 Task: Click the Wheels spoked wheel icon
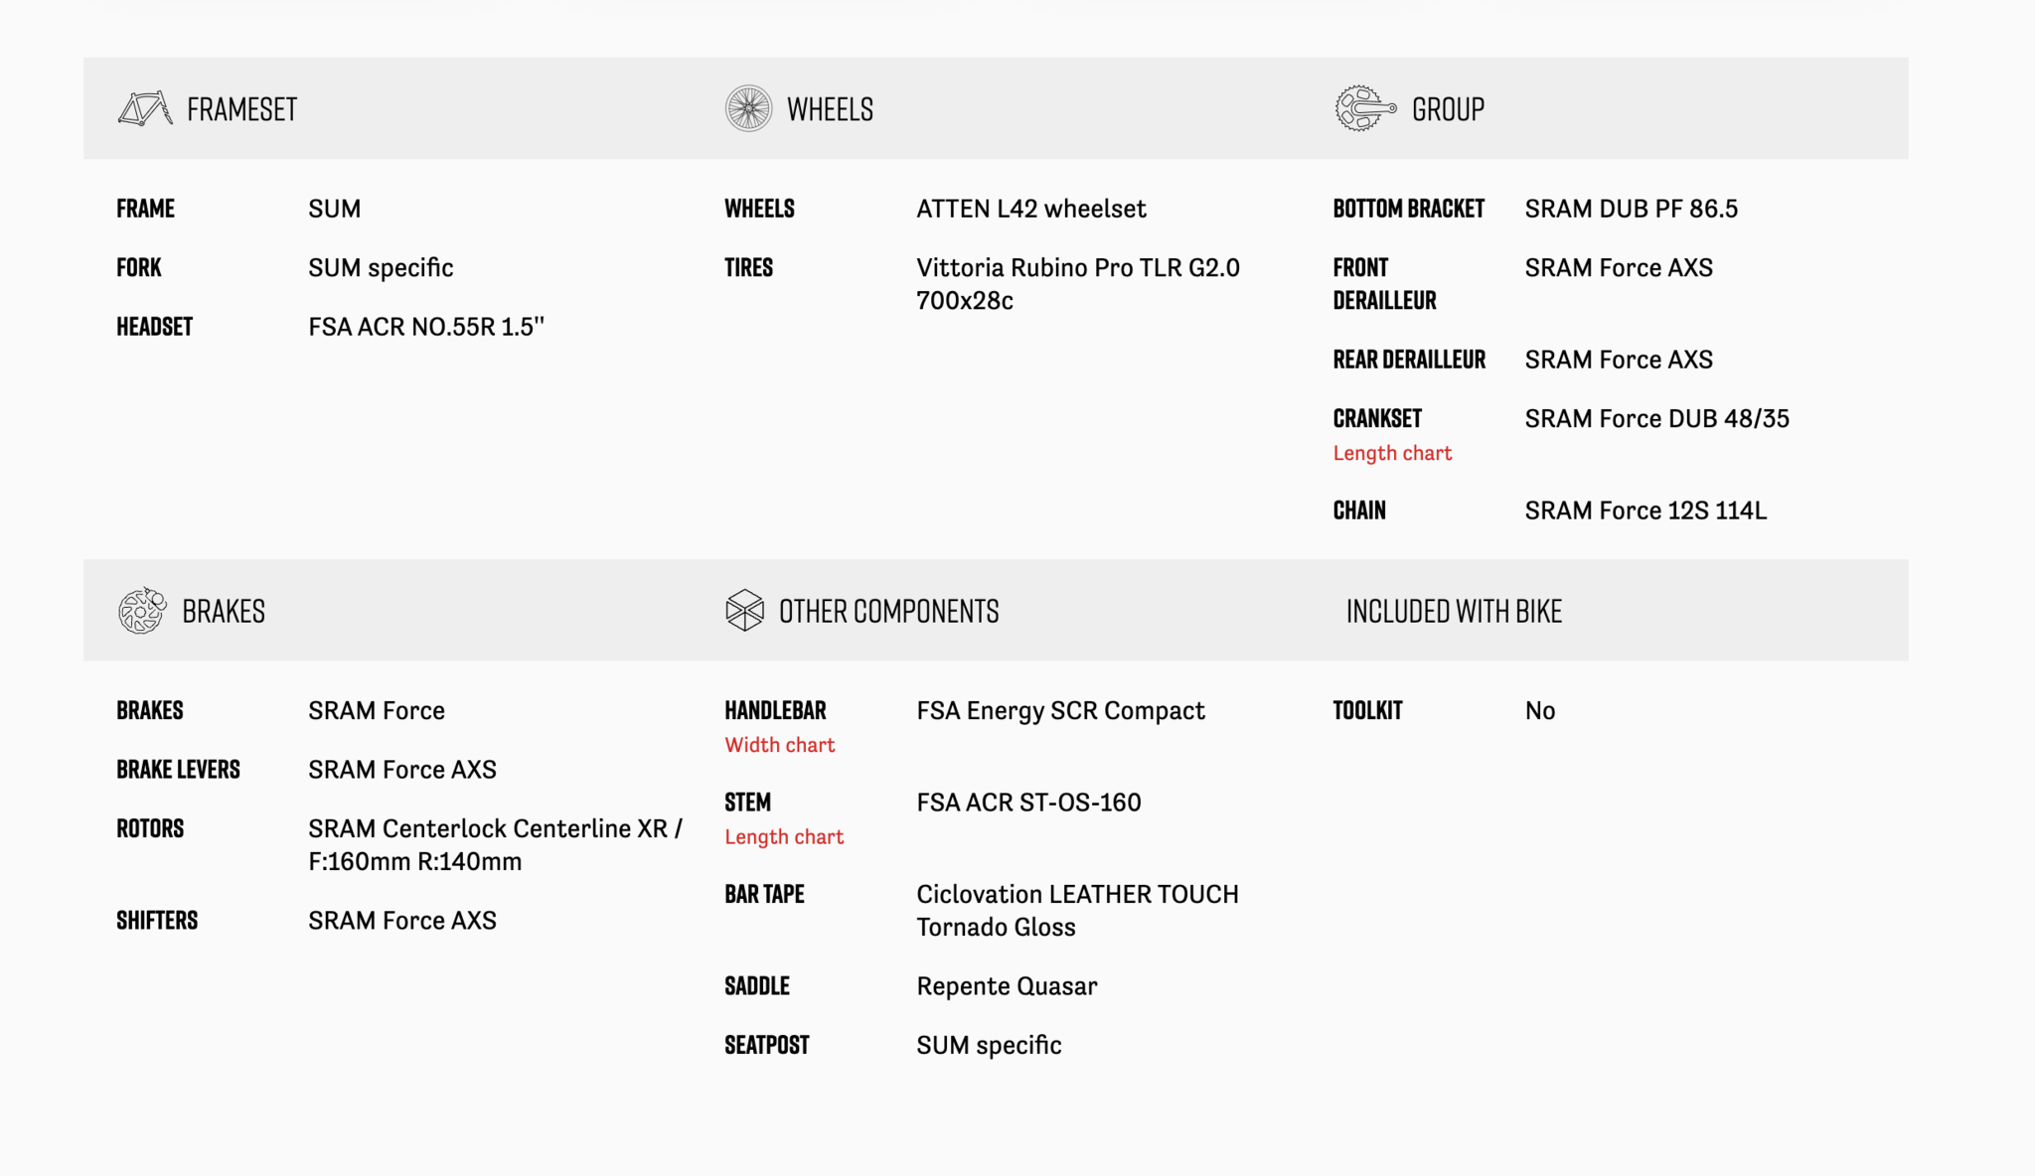(x=748, y=108)
